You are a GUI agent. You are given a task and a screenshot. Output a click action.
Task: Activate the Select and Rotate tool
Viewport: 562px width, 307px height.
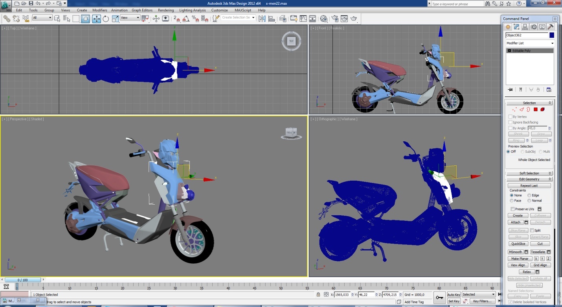coord(106,18)
